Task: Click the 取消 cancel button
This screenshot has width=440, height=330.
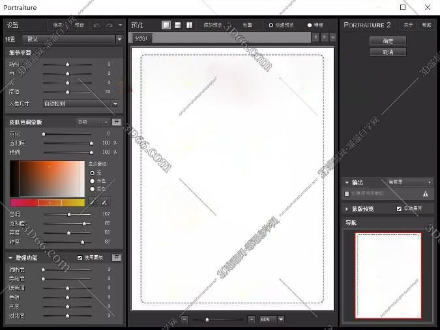Action: (x=388, y=51)
